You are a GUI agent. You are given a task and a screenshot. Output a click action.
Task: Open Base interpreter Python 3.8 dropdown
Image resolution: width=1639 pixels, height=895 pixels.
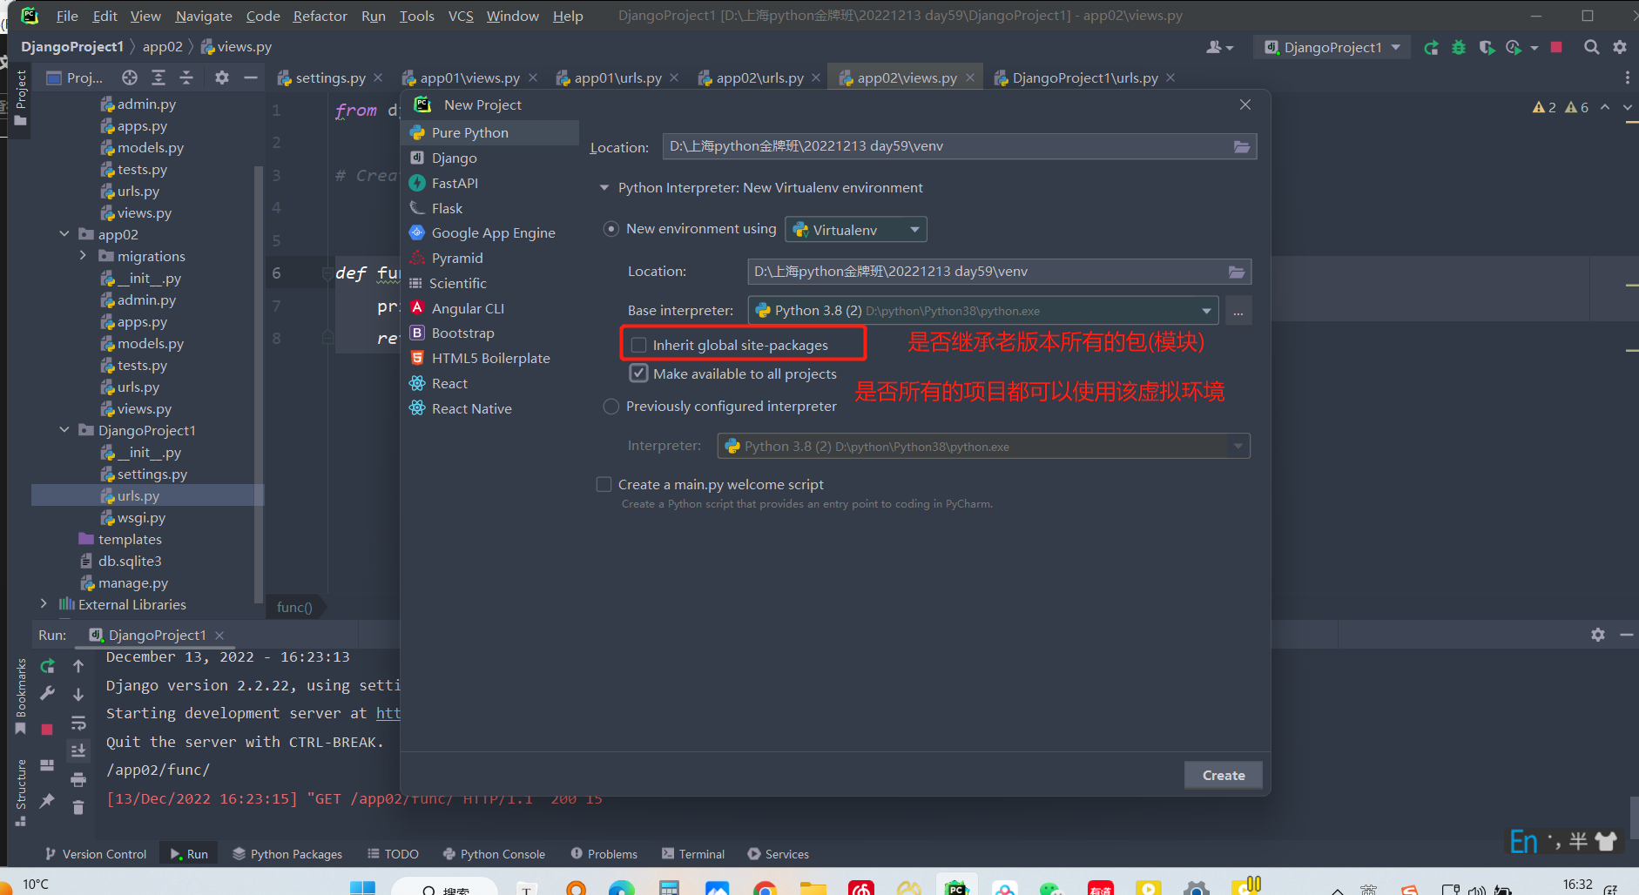click(x=983, y=311)
